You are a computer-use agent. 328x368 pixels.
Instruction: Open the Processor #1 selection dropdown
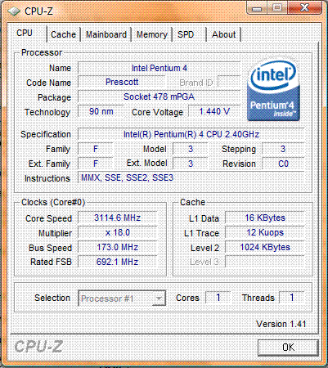tap(122, 298)
